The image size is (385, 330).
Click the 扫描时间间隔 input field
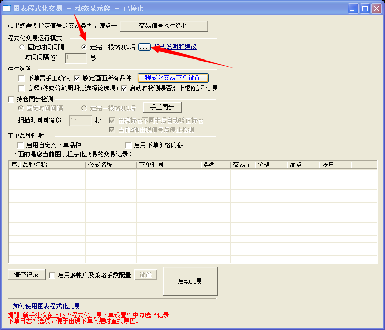(x=80, y=121)
